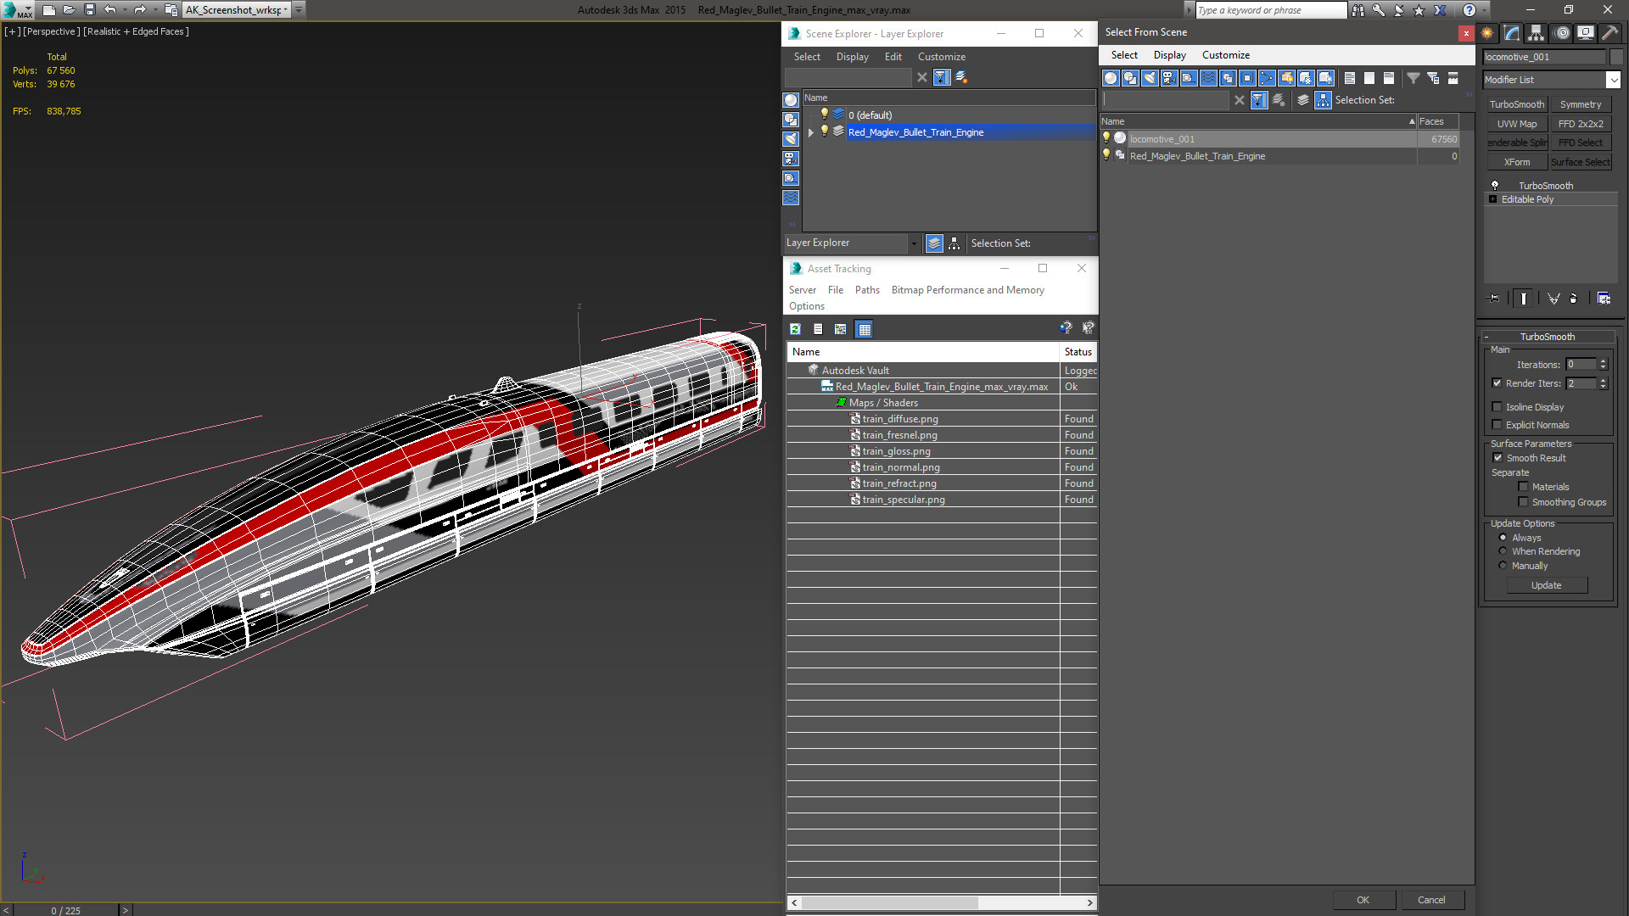This screenshot has width=1629, height=916.
Task: Toggle Display Cameras filter in Select From Scene
Action: [1169, 78]
